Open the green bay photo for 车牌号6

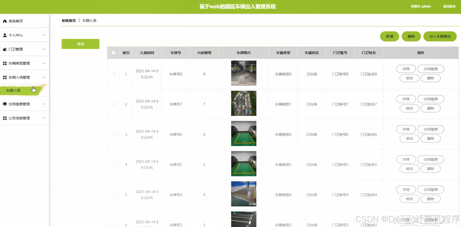click(x=244, y=134)
